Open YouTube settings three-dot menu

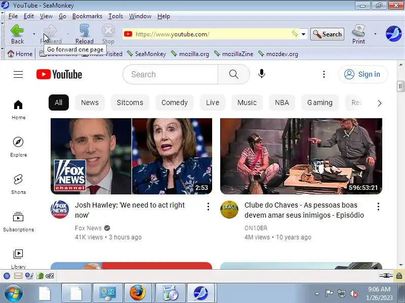tap(324, 74)
